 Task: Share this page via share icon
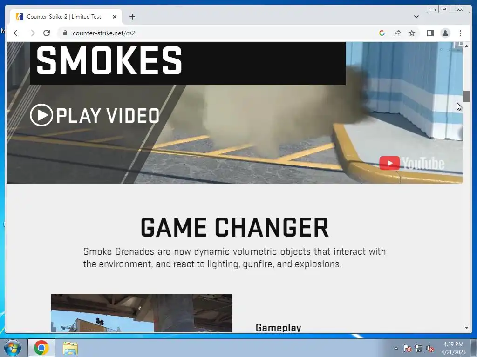pyautogui.click(x=397, y=33)
